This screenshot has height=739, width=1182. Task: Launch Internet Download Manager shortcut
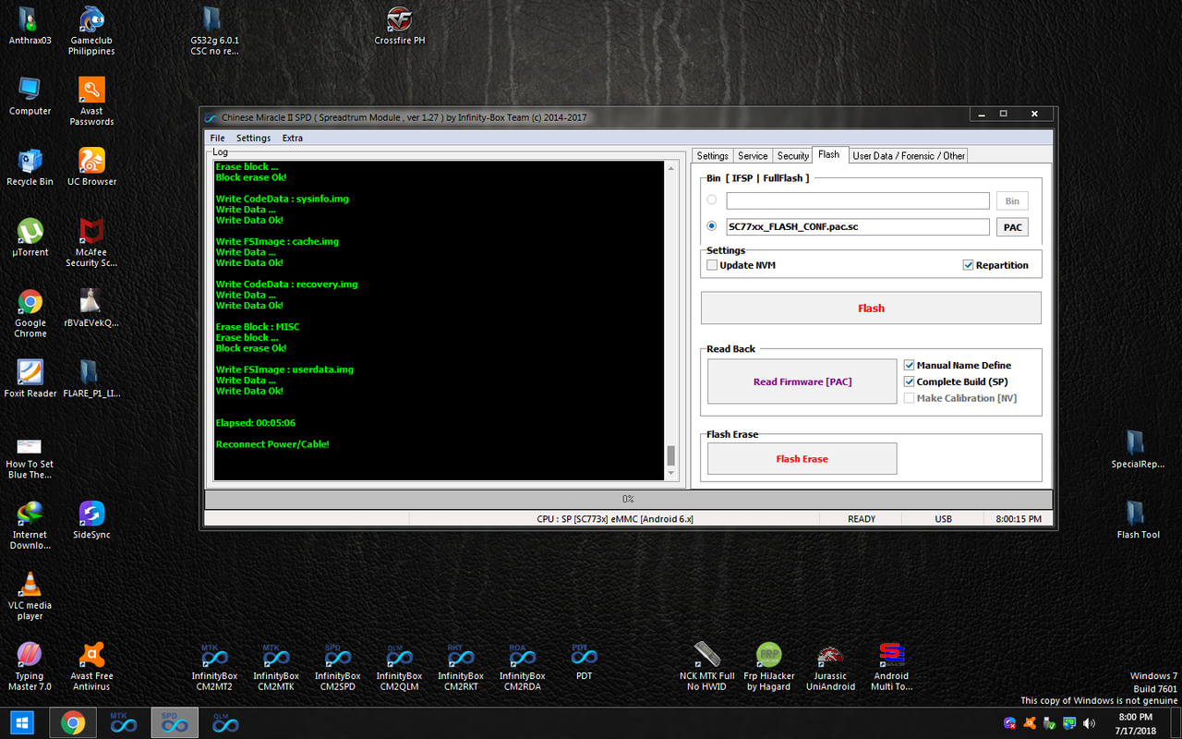[x=30, y=525]
